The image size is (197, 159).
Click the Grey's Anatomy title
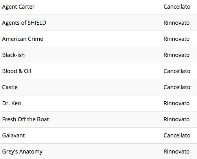pos(22,152)
